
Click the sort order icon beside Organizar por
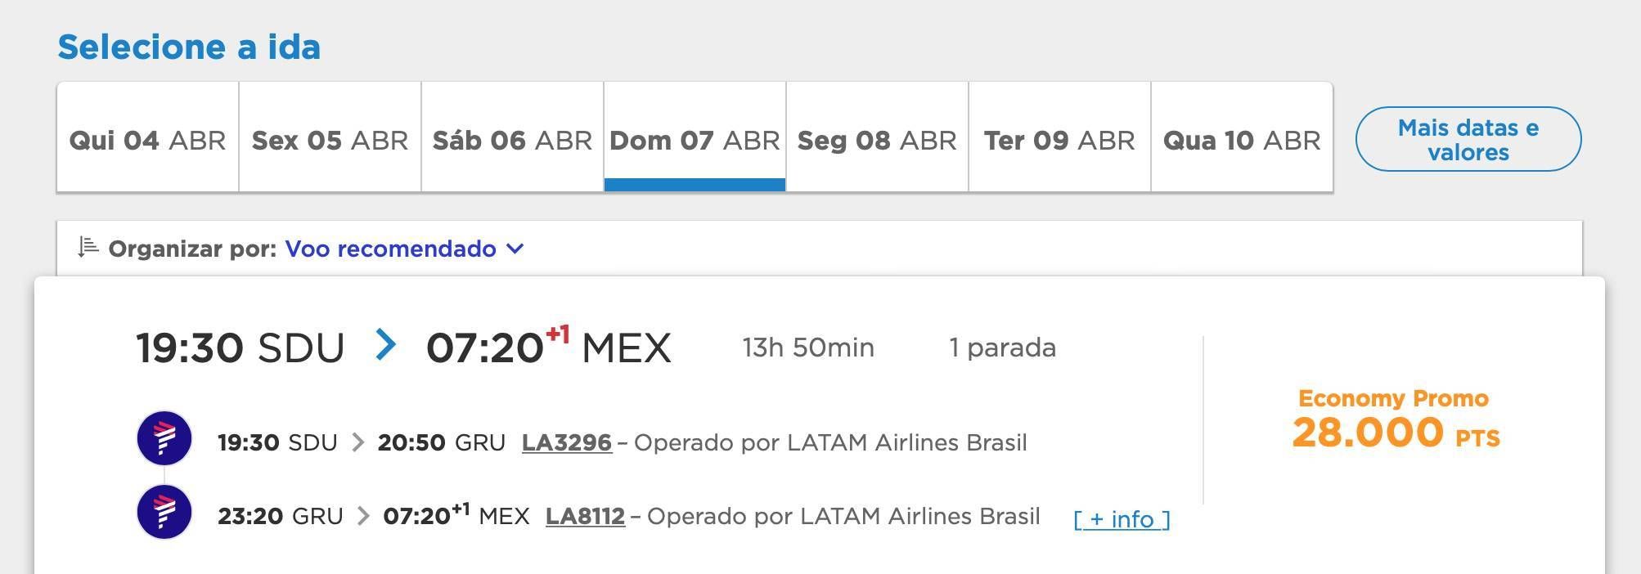pos(88,247)
